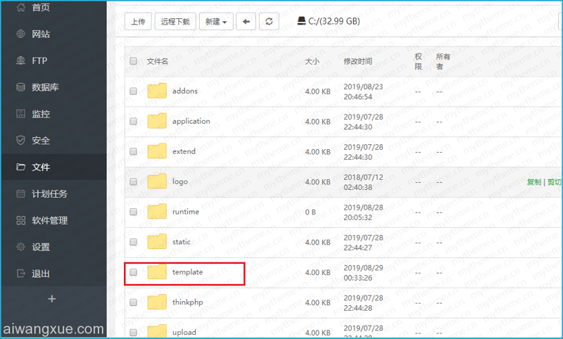Click the 计划任务 calendar icon
The width and height of the screenshot is (563, 339).
(21, 193)
